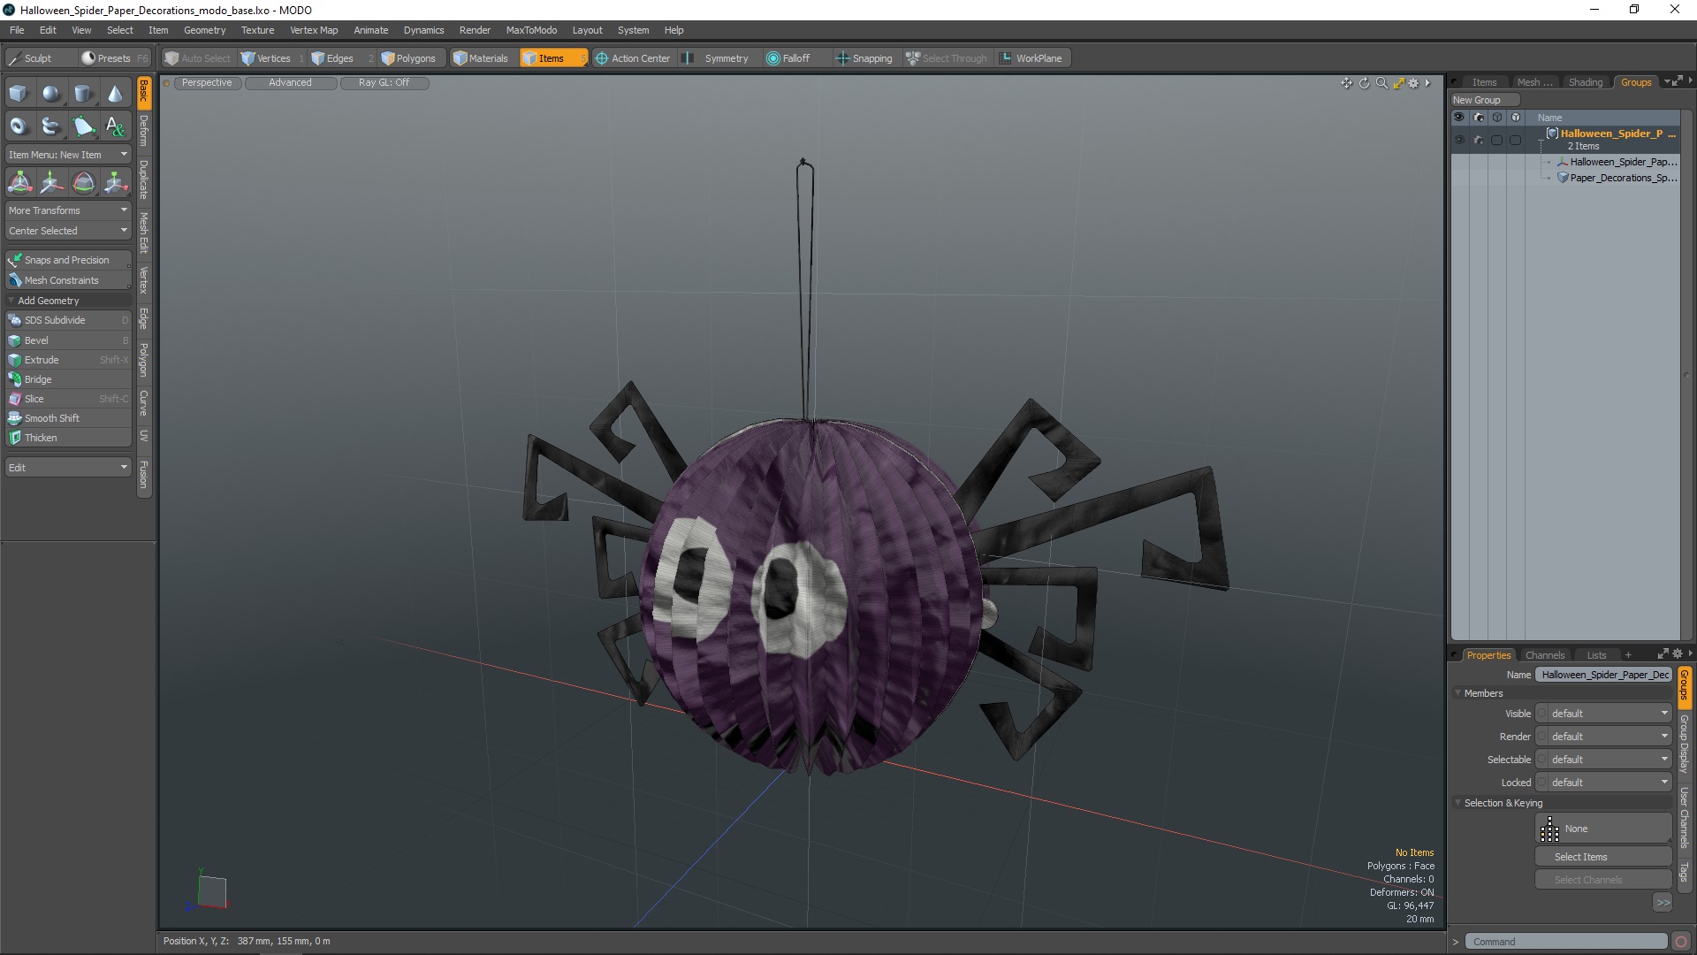
Task: Toggle render camera for Halloween_Spider group
Action: pyautogui.click(x=1479, y=140)
